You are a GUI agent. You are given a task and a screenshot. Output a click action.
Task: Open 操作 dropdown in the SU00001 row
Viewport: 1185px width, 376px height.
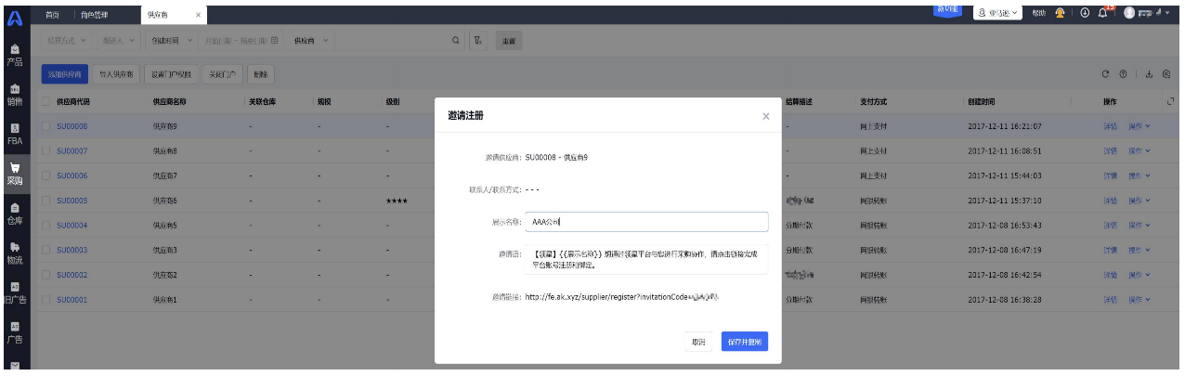point(1139,300)
